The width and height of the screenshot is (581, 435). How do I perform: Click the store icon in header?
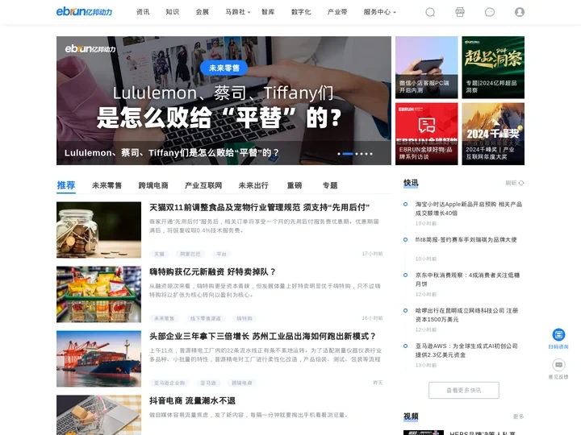(460, 12)
